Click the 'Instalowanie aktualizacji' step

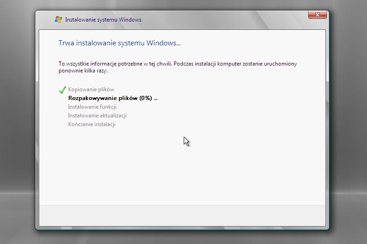pos(97,116)
